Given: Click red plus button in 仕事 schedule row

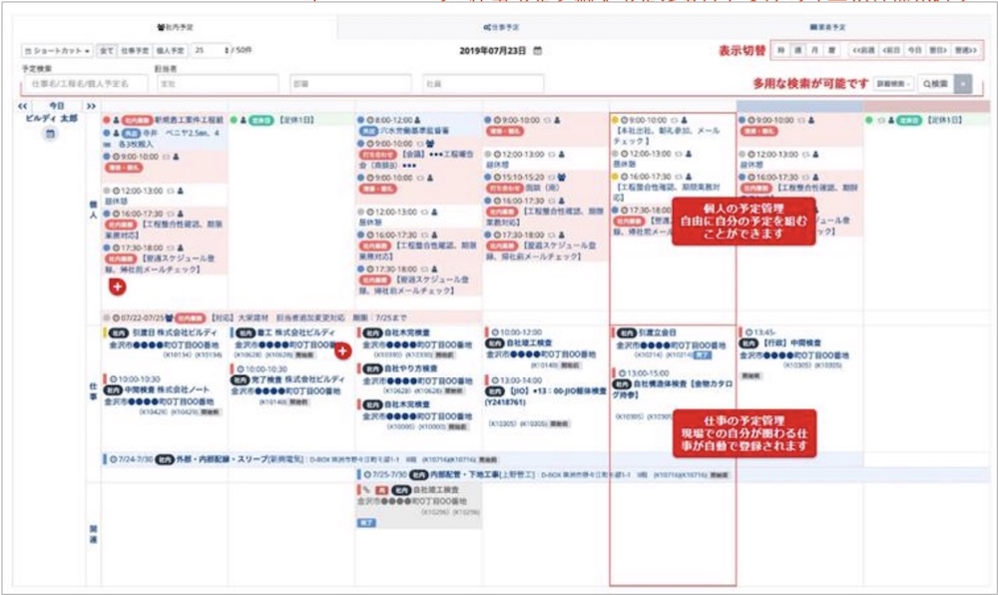Looking at the screenshot, I should (x=341, y=351).
